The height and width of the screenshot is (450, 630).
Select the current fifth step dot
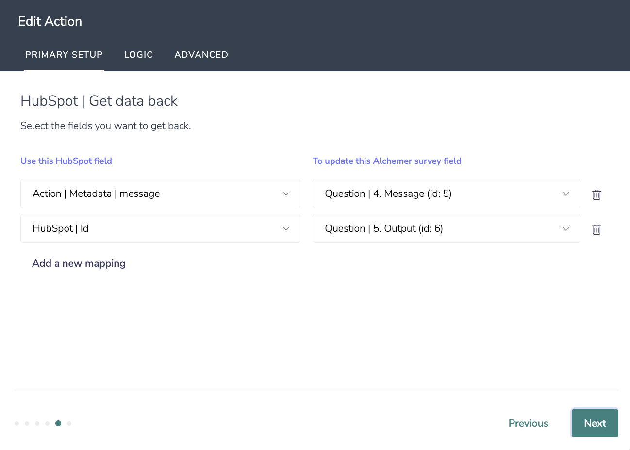point(58,423)
